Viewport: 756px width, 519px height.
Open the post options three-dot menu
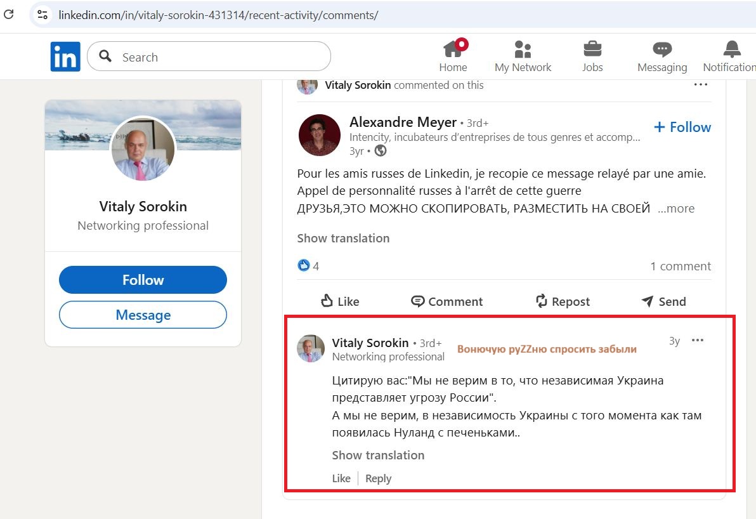700,84
